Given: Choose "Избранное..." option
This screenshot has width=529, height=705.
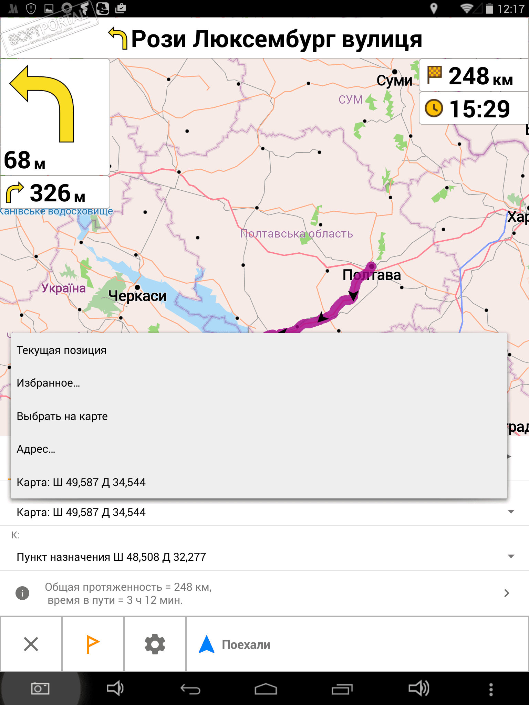Looking at the screenshot, I should [x=49, y=383].
